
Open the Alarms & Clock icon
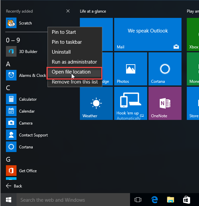click(x=11, y=75)
